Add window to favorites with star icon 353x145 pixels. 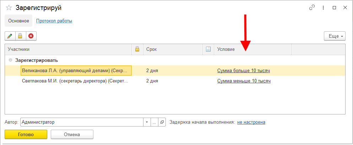point(9,8)
